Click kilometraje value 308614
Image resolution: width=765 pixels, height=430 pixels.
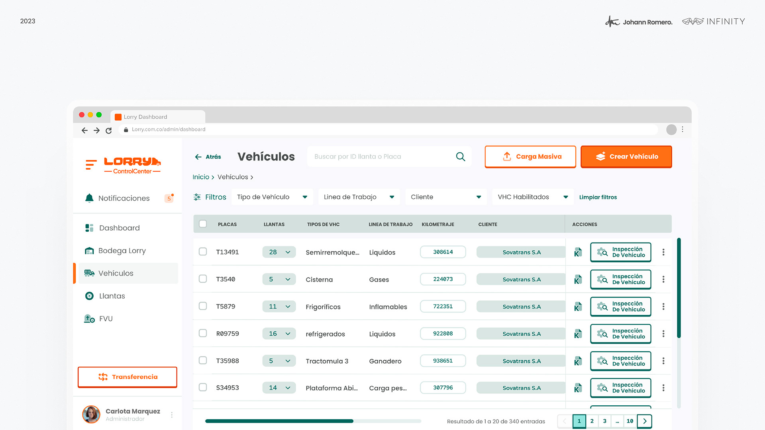[443, 252]
